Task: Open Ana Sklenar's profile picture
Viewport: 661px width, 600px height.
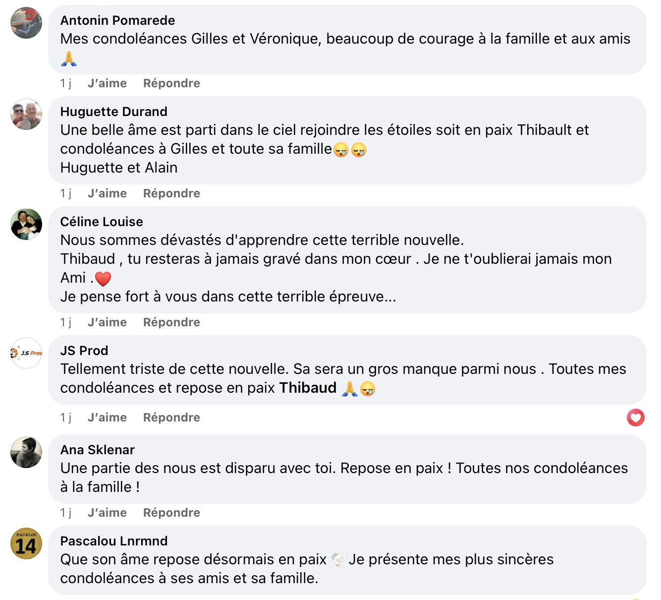Action: (x=26, y=452)
